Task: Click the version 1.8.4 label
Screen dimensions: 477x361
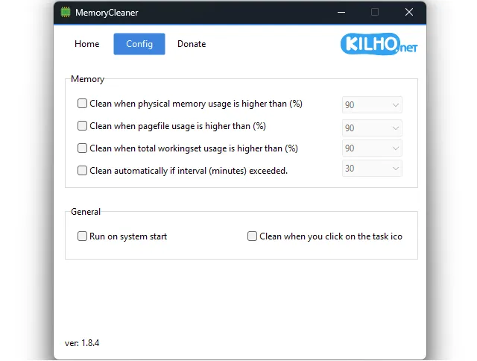Action: [83, 344]
